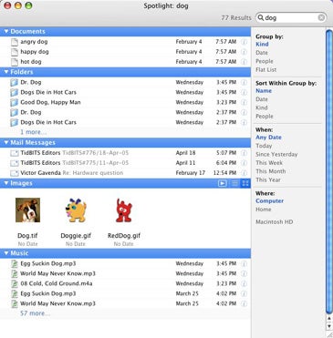Click the hot dog document icon

click(15, 62)
